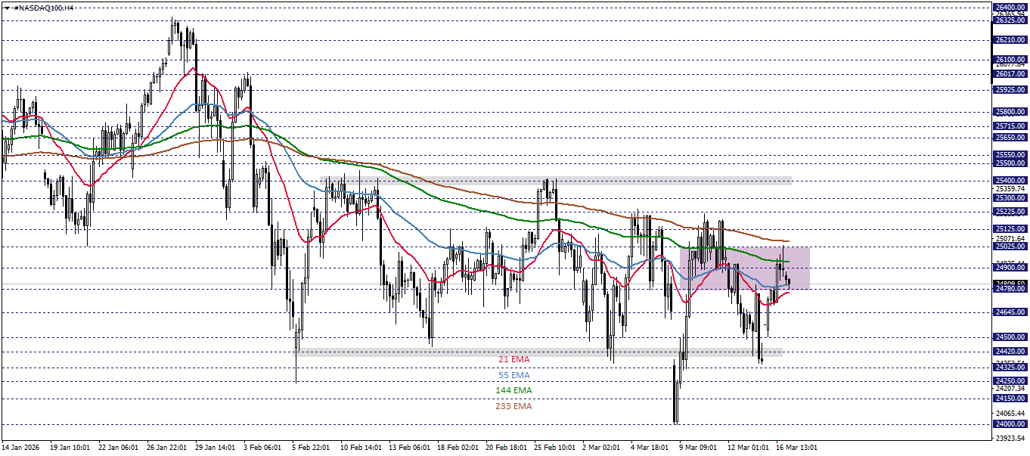The height and width of the screenshot is (456, 1030).
Task: Click the 233 EMA legend label
Action: (x=513, y=405)
